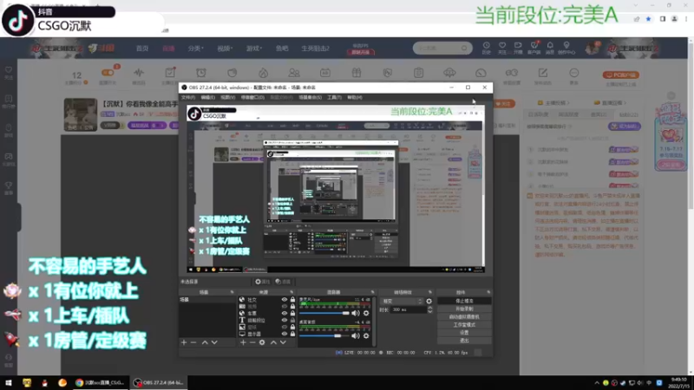
Task: Click the transition duration 300 ms field
Action: pos(409,310)
